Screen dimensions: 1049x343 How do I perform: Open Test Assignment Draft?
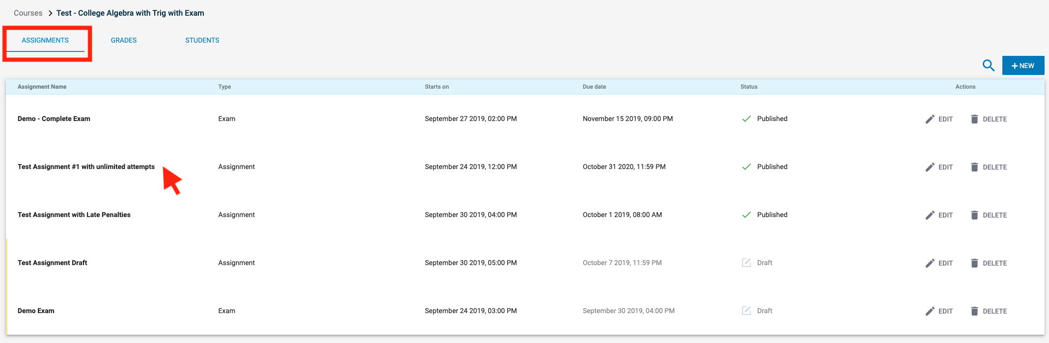[x=53, y=263]
